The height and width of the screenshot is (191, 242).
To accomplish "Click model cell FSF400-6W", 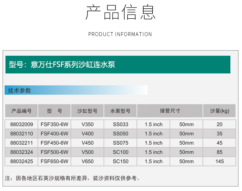I will [55, 134].
